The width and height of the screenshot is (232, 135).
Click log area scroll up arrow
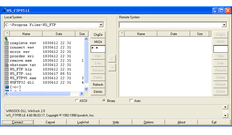tap(225, 107)
